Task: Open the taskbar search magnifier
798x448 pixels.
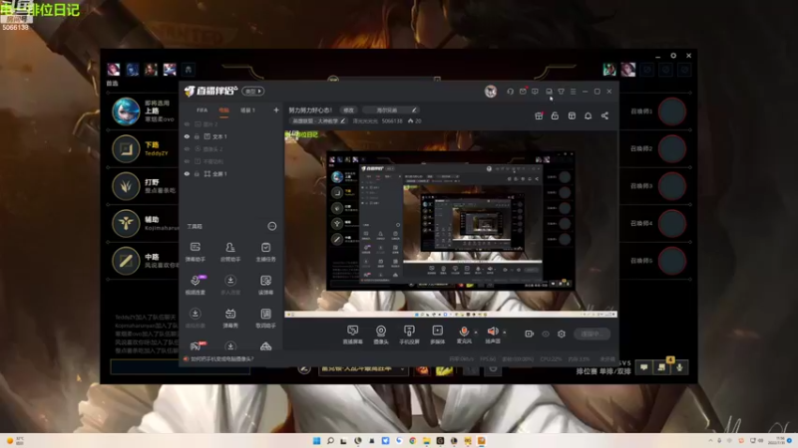Action: tap(330, 440)
